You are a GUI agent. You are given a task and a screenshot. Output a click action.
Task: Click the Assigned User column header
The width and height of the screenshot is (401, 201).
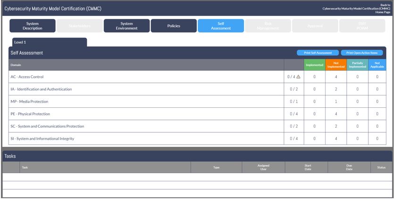(x=263, y=167)
